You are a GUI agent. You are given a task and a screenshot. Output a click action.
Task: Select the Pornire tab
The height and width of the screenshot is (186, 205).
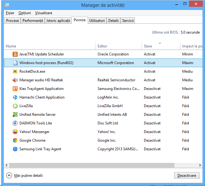[80, 20]
